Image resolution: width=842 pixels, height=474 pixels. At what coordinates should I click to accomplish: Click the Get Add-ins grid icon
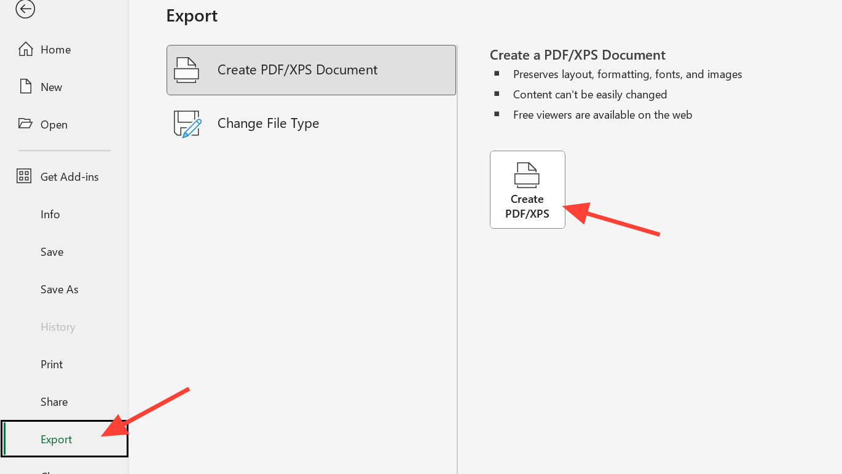24,176
